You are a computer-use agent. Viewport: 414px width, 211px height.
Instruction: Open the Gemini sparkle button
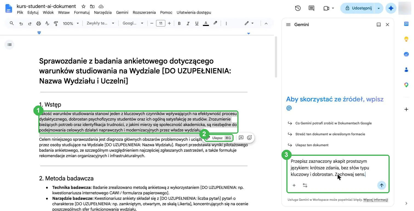391,8
